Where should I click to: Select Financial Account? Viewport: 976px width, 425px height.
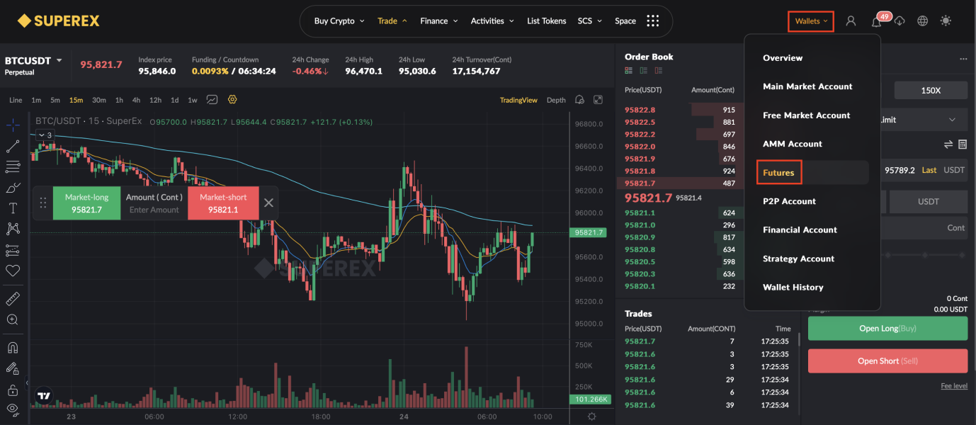coord(800,230)
